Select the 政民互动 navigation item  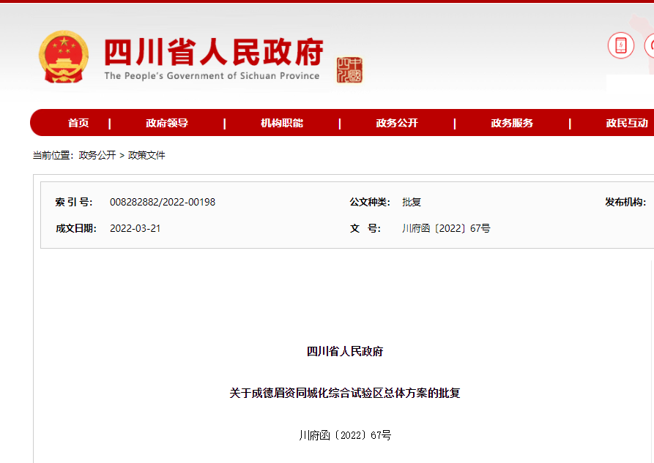click(626, 123)
